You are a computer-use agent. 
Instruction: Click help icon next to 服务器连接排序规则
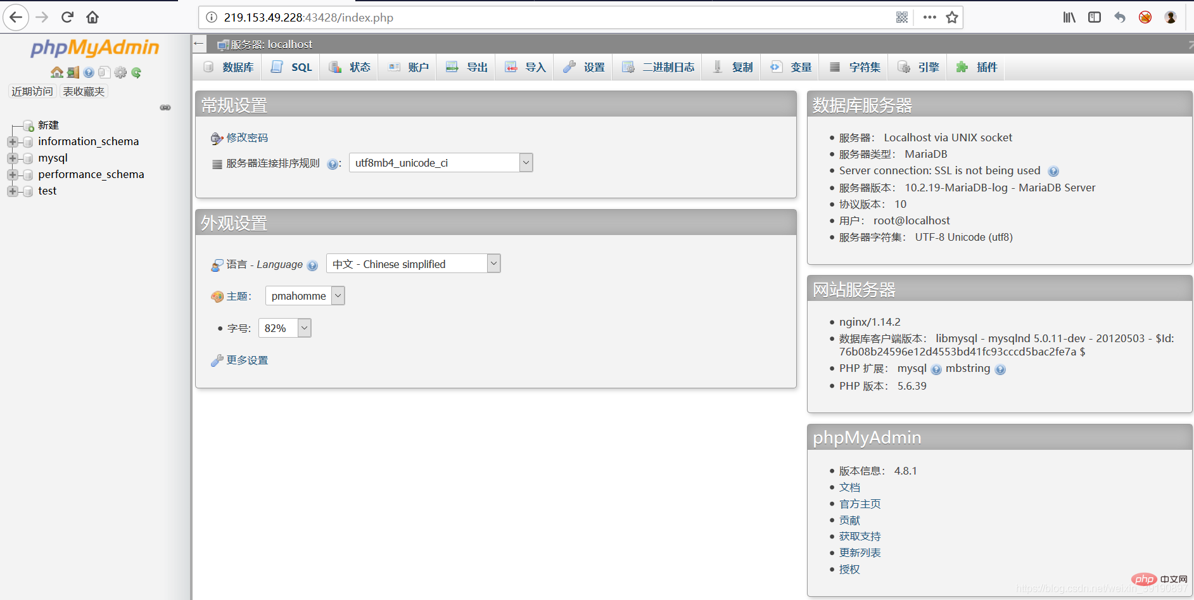333,164
